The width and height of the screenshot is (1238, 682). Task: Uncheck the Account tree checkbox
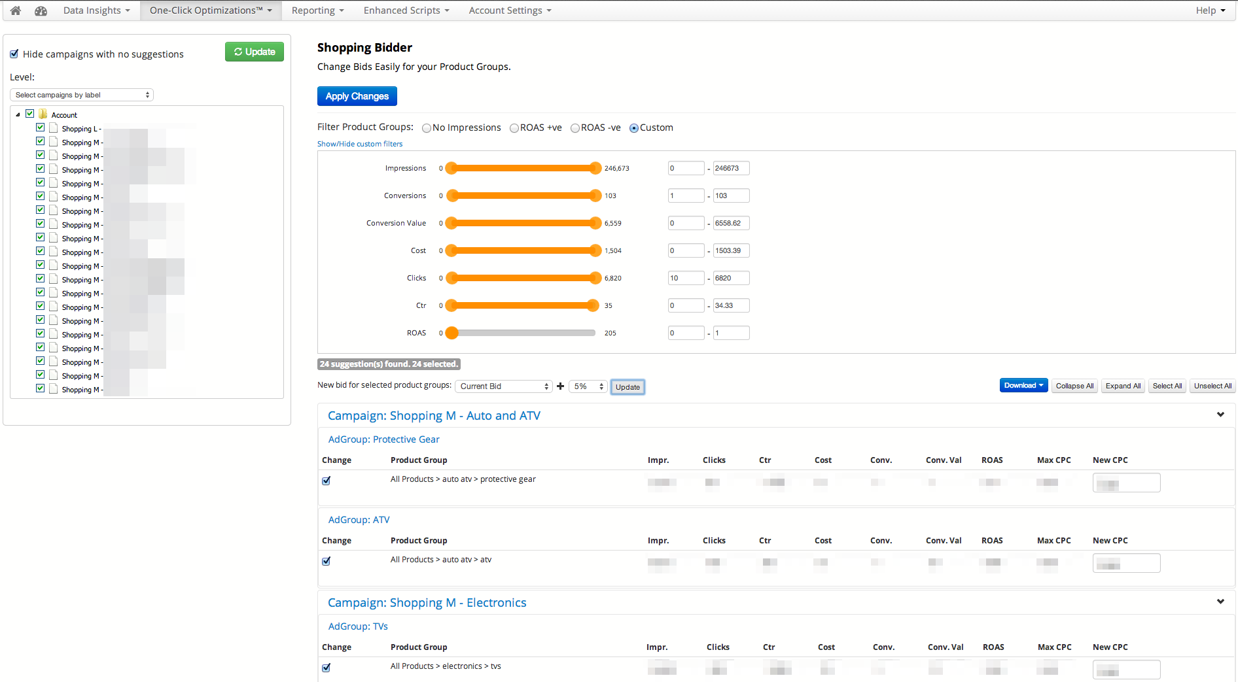pyautogui.click(x=29, y=114)
